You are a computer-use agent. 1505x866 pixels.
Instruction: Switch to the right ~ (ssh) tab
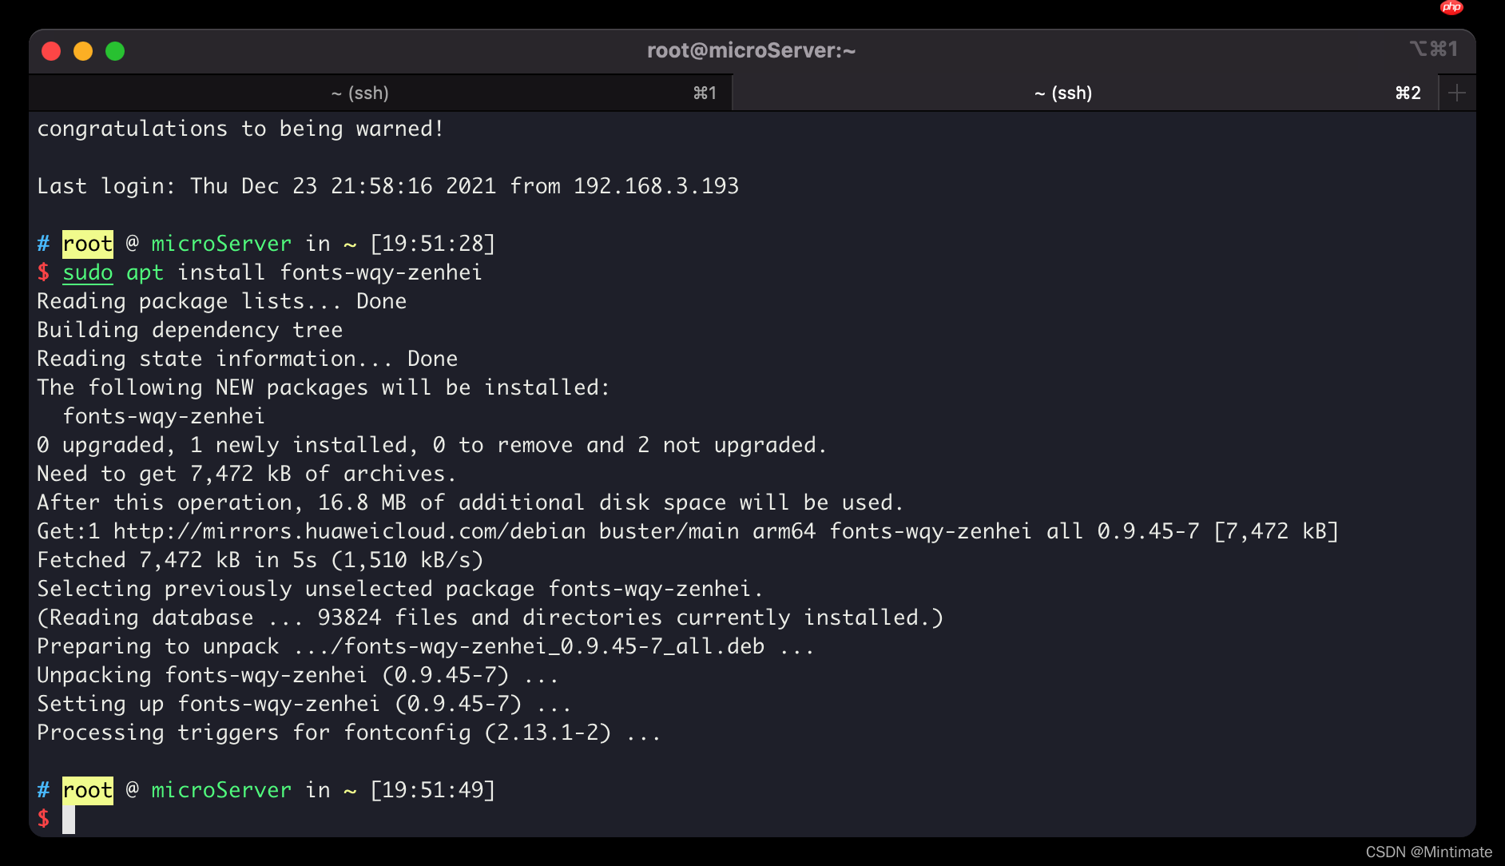pos(1062,92)
